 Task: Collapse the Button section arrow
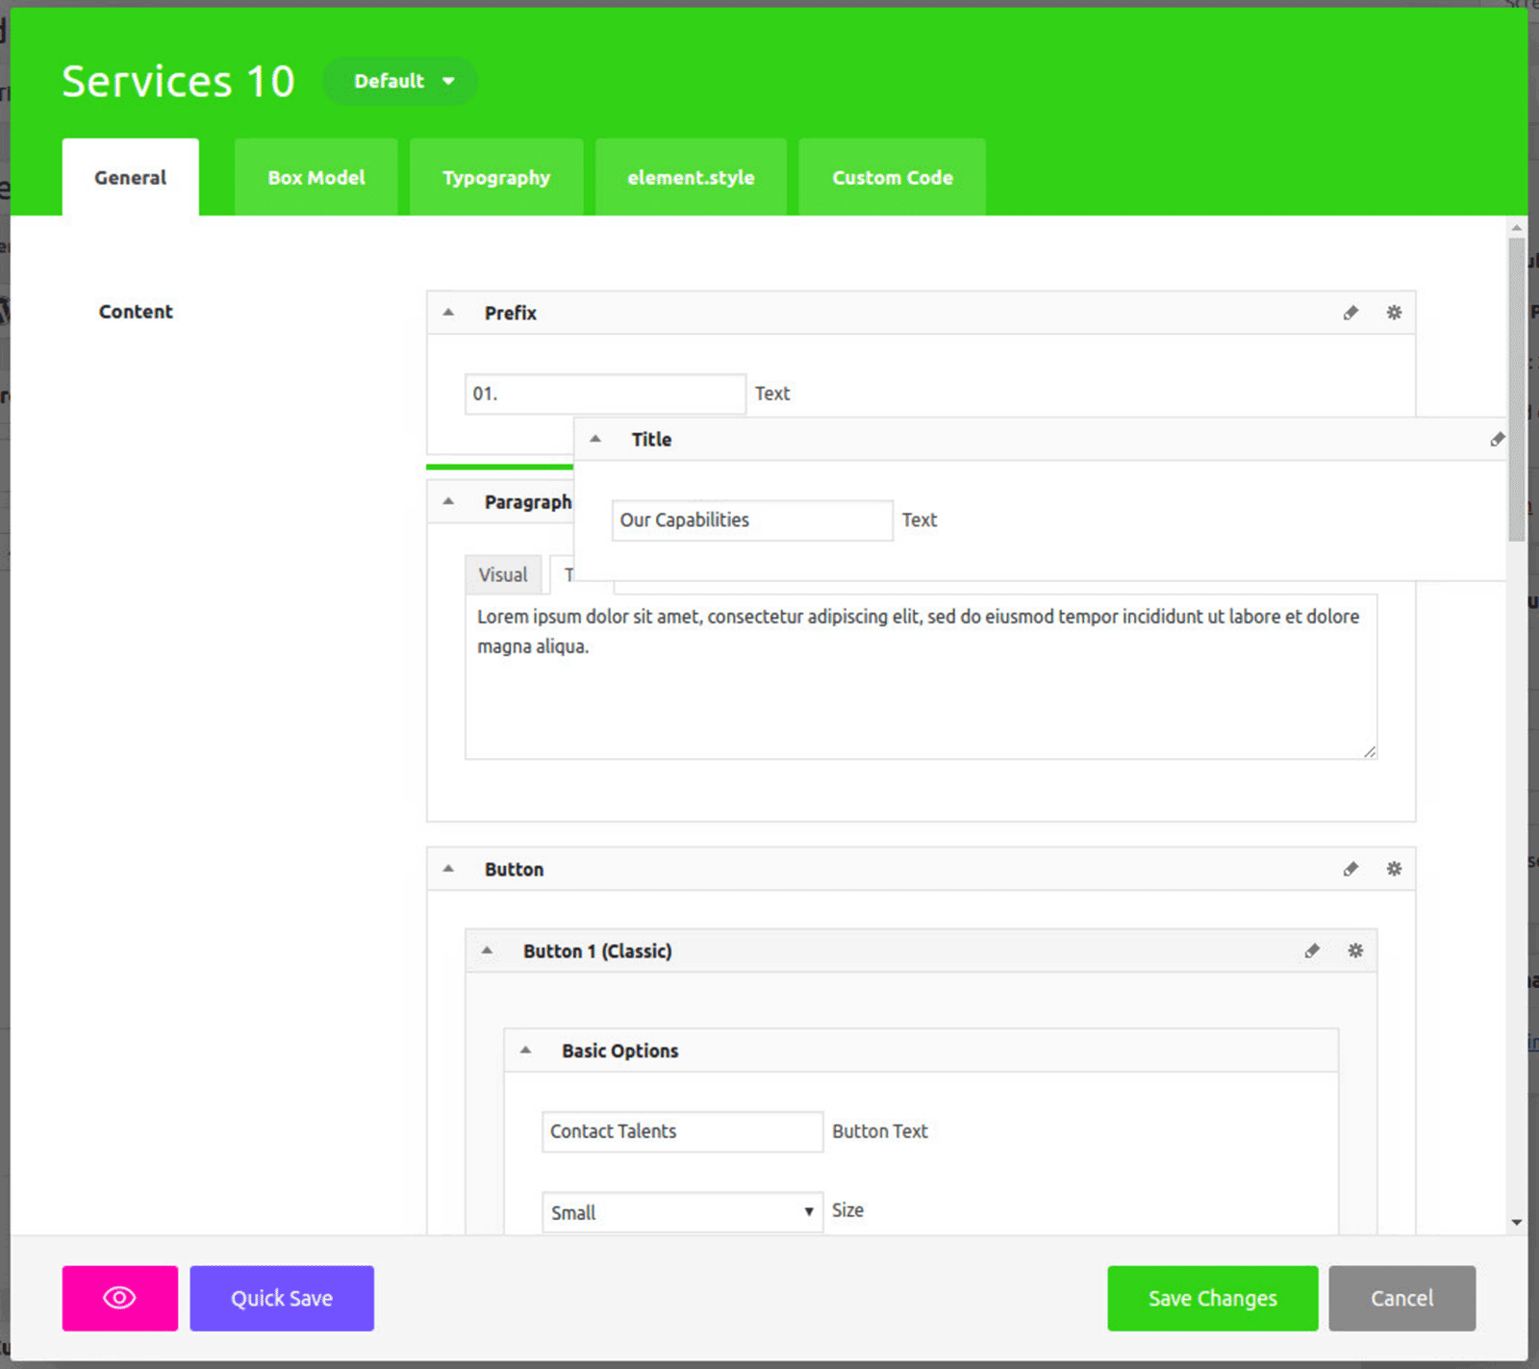tap(448, 869)
